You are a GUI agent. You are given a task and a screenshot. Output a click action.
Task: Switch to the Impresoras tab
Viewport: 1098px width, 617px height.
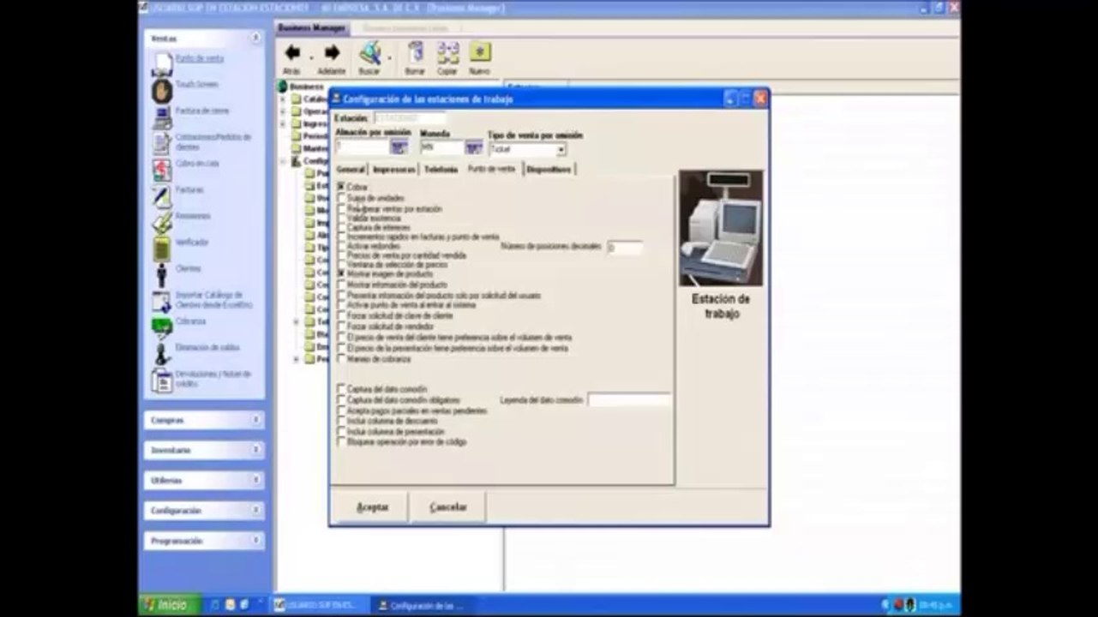click(x=394, y=170)
